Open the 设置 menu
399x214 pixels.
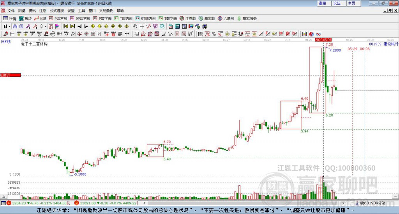(71, 10)
